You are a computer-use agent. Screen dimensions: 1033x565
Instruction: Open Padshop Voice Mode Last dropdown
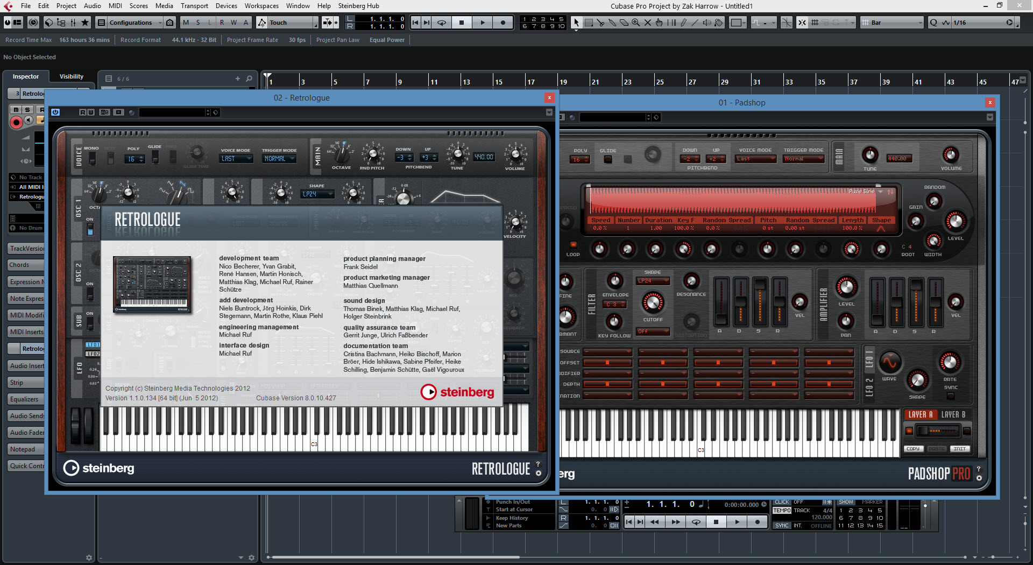(x=756, y=159)
